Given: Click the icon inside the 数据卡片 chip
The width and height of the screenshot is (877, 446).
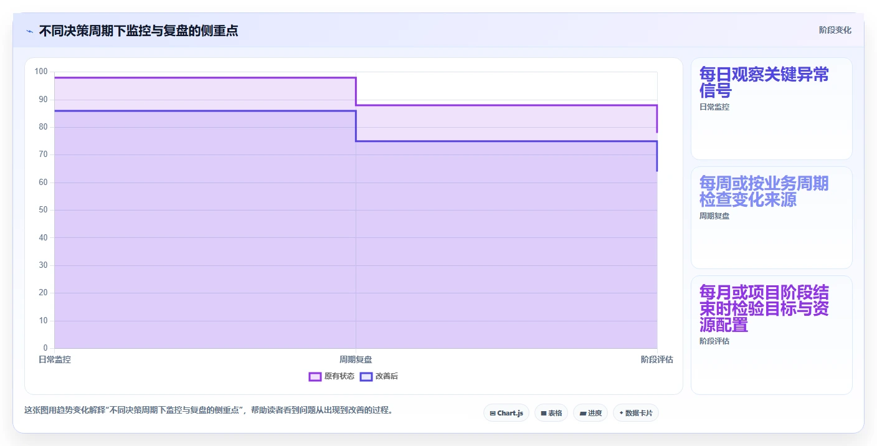Looking at the screenshot, I should [x=622, y=413].
